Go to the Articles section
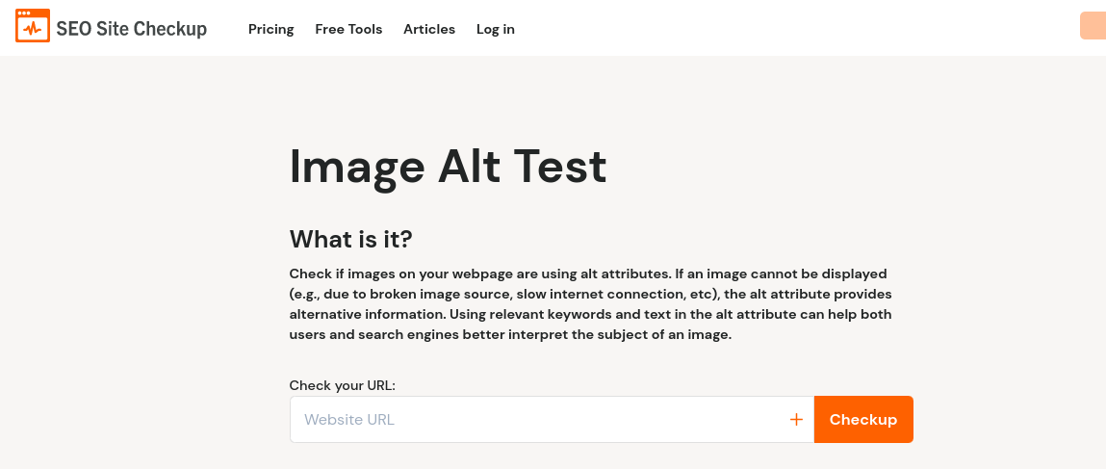 (429, 29)
